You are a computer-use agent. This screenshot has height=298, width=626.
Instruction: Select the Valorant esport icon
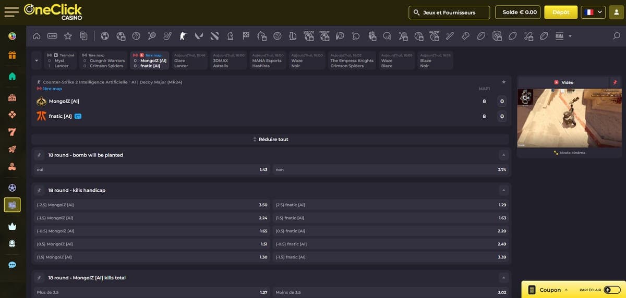(x=199, y=36)
